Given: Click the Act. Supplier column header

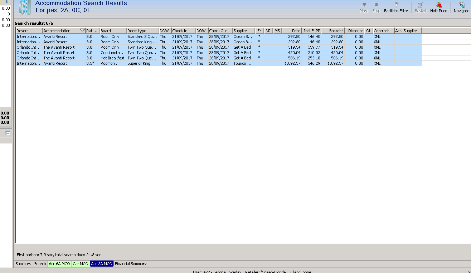Looking at the screenshot, I should [408, 31].
